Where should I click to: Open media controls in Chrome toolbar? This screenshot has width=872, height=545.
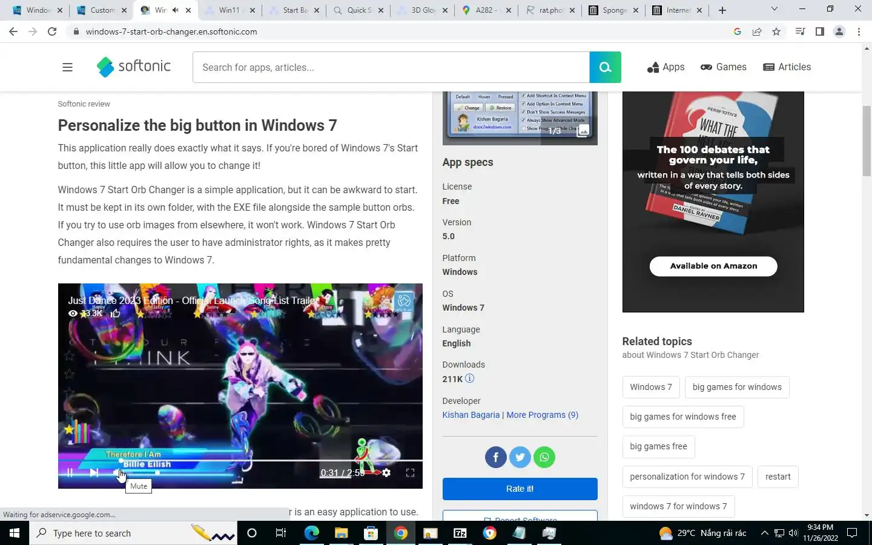click(800, 31)
